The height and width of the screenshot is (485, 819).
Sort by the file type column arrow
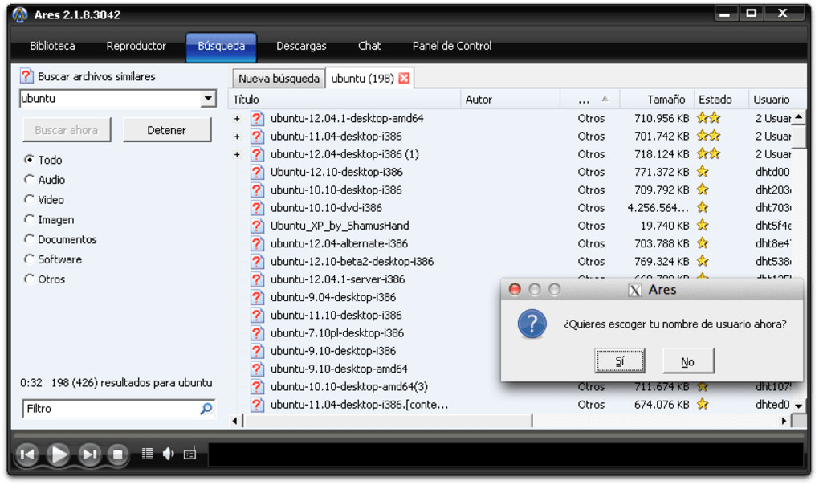[x=605, y=99]
